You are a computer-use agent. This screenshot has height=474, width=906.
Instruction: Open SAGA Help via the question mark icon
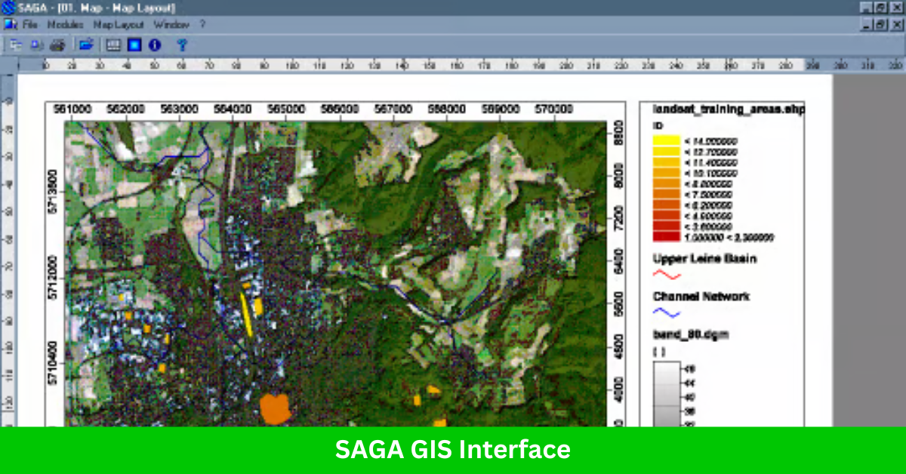[x=181, y=45]
